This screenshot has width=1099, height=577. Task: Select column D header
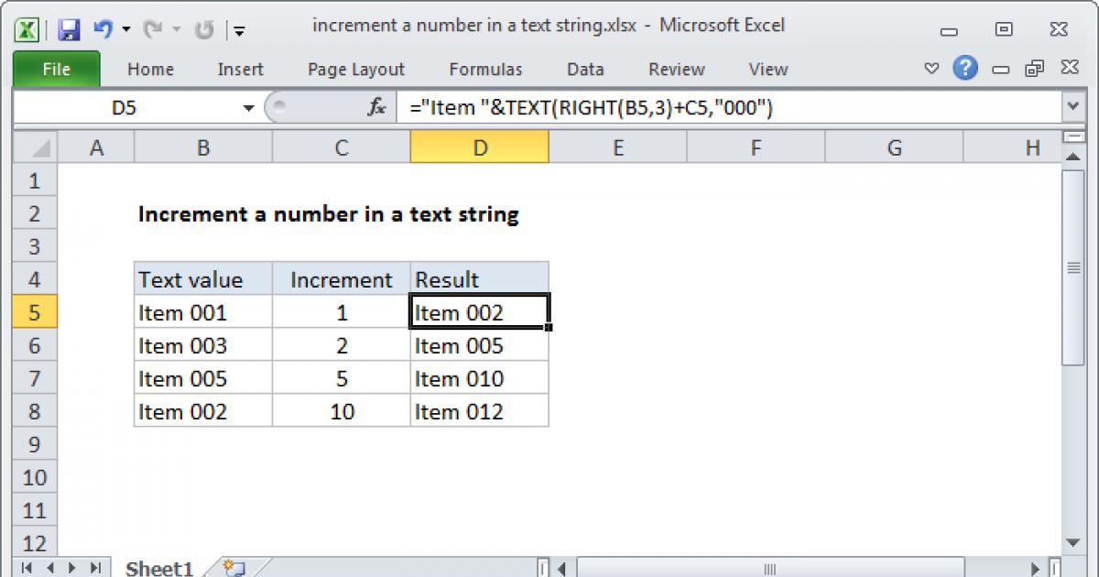(x=479, y=147)
